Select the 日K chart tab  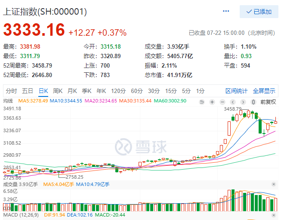coord(43,91)
